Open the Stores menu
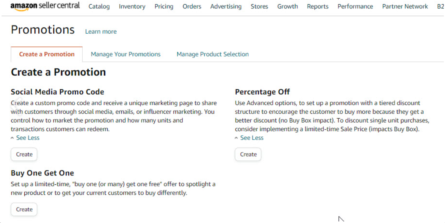 coord(259,7)
